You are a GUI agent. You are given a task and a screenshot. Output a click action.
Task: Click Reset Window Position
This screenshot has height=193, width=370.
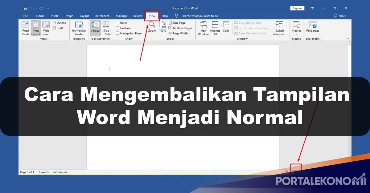251,33
